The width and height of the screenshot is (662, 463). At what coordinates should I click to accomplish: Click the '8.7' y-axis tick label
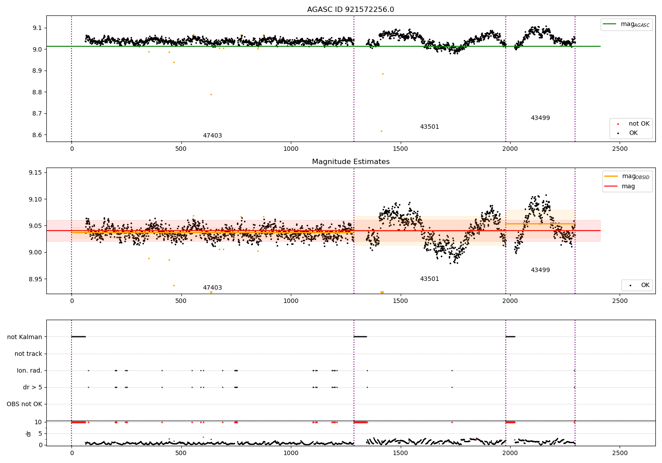click(x=37, y=113)
